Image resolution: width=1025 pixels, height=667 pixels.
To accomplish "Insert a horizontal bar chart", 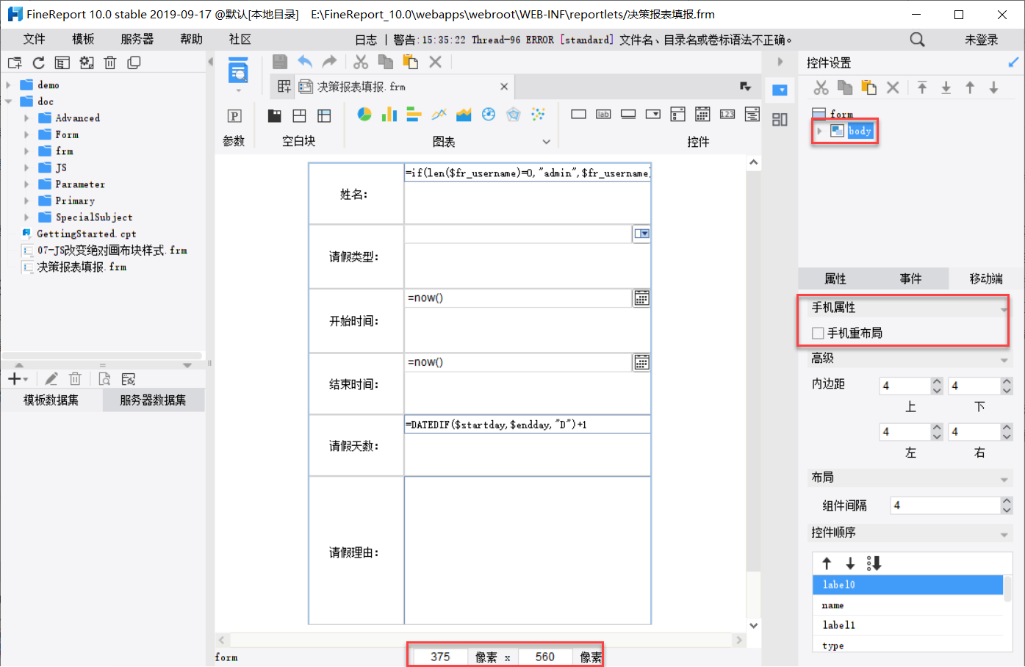I will (x=414, y=114).
